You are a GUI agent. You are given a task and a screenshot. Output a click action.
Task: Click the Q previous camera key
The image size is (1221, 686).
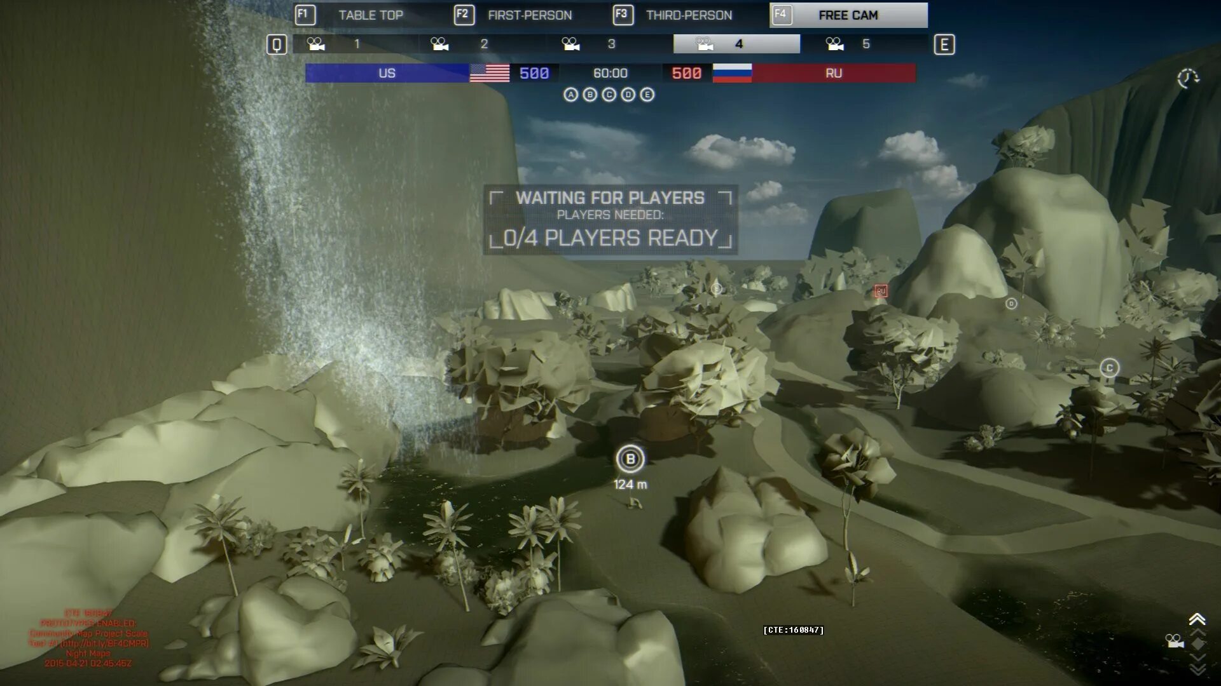pos(277,44)
